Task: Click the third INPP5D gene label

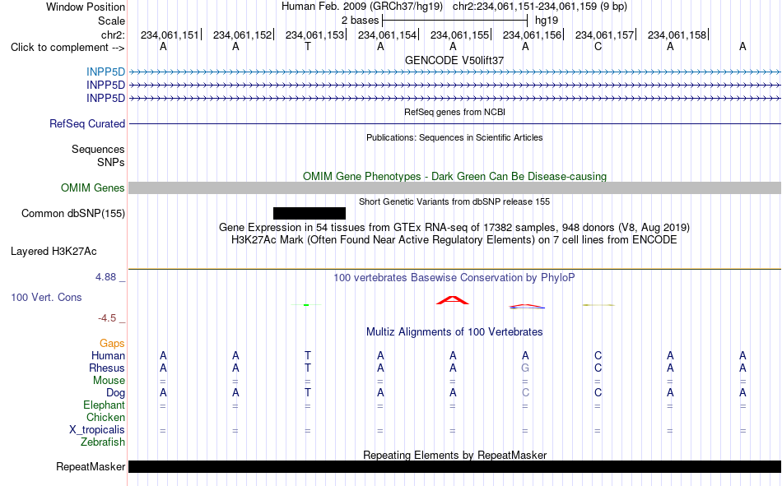Action: point(105,98)
